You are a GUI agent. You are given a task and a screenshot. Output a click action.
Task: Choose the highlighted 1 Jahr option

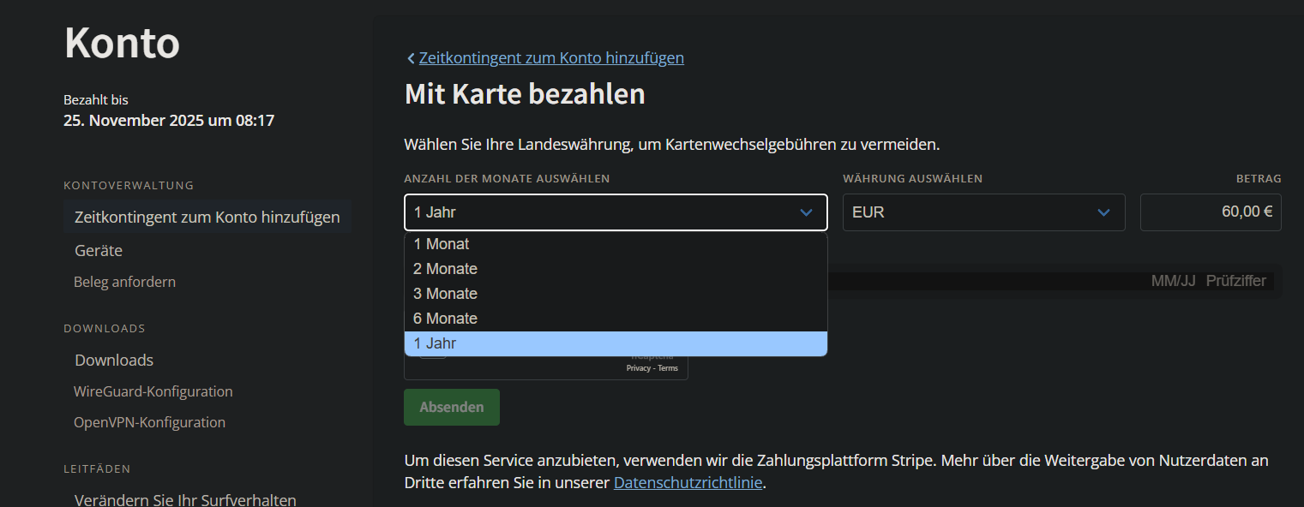(435, 343)
